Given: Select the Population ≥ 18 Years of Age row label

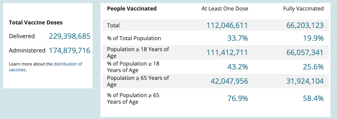Looking at the screenshot, I should coord(138,53).
